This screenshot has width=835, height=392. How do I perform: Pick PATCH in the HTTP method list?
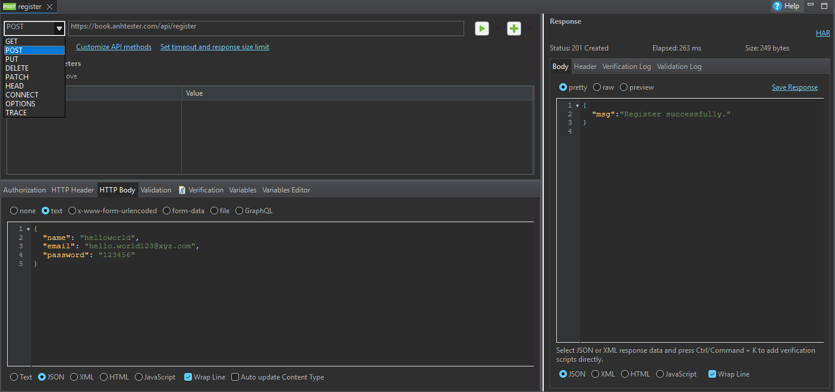pyautogui.click(x=17, y=77)
